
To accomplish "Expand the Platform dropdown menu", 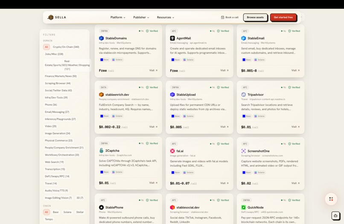I will click(x=118, y=18).
